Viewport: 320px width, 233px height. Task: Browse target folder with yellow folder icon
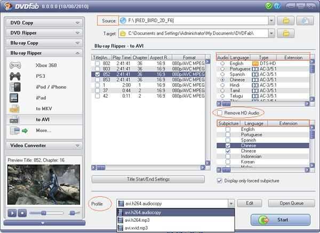tap(285, 33)
